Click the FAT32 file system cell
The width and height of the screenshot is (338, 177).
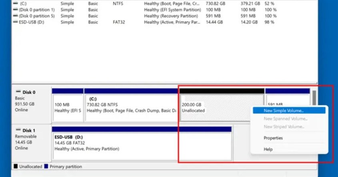pos(119,22)
